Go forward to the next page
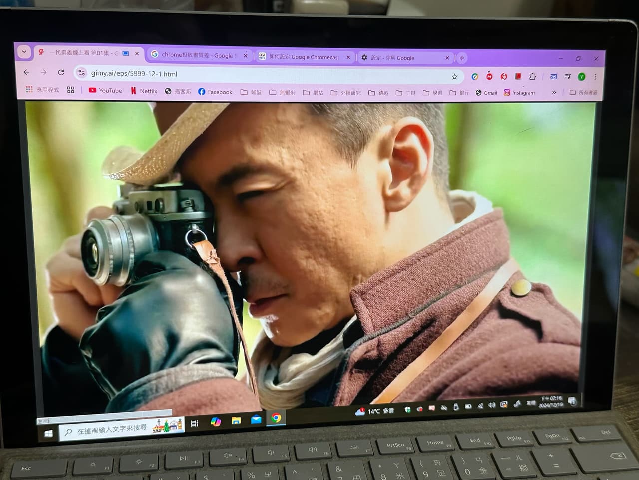 43,72
